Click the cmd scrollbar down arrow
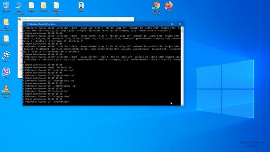270x152 pixels. (182, 104)
